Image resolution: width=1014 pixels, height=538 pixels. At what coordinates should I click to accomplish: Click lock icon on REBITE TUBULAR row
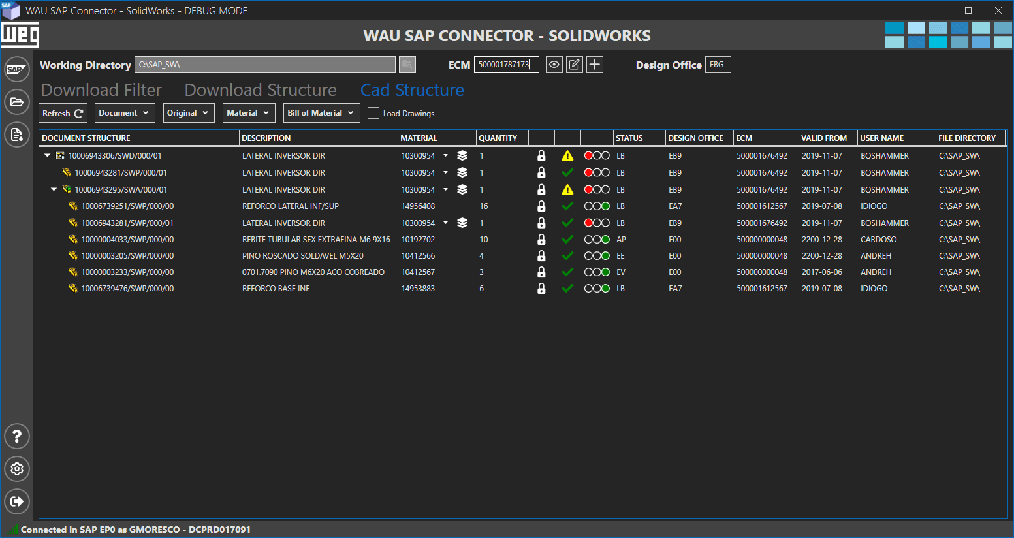[x=541, y=239]
